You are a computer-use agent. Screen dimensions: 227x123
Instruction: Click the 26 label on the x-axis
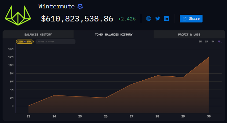106,116
